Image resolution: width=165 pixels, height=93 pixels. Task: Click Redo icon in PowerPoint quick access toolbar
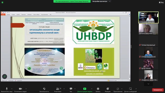[8, 12]
